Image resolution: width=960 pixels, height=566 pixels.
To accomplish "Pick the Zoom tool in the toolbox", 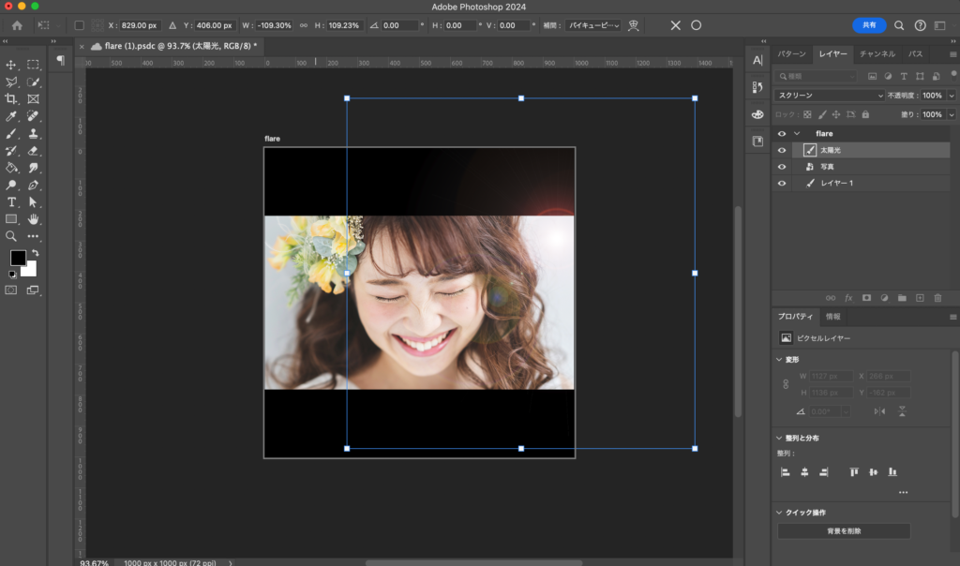I will [x=11, y=236].
